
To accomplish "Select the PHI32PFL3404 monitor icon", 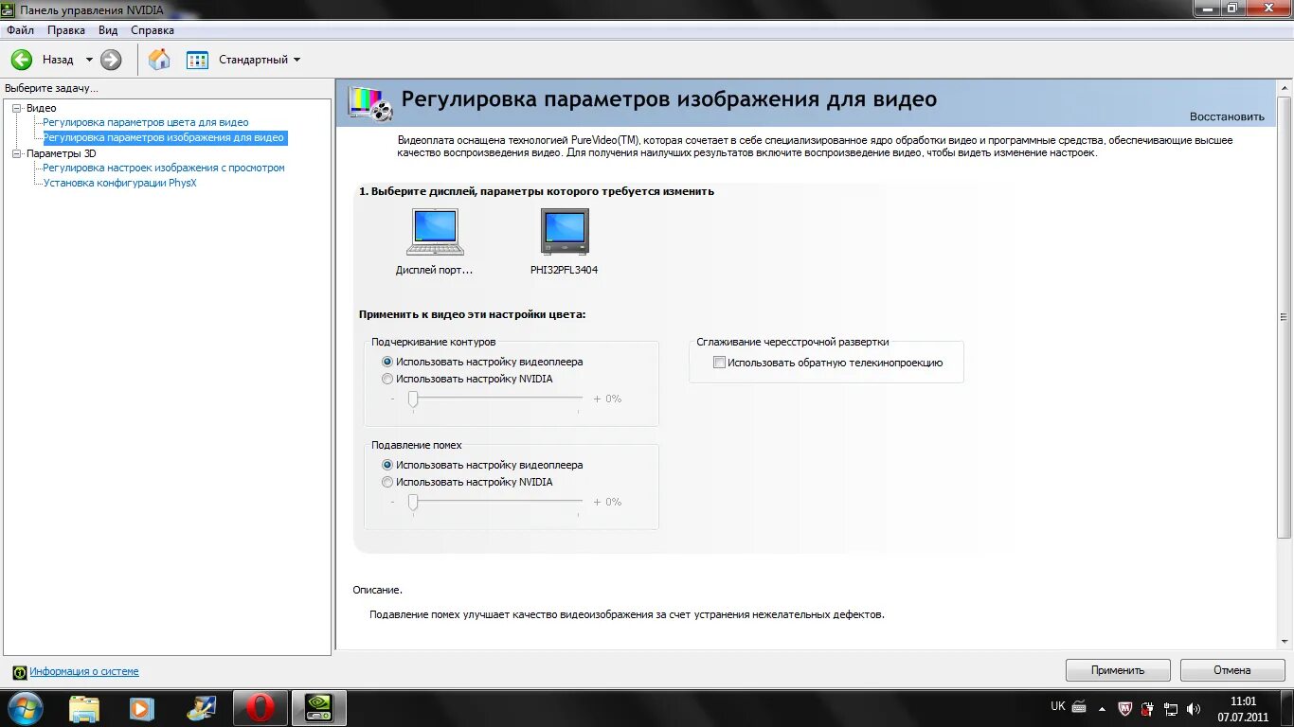I will (x=565, y=232).
